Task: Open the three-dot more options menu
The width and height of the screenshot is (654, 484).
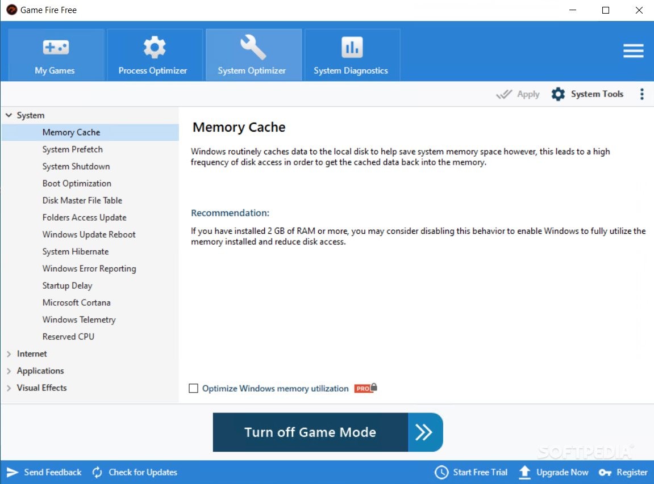Action: (x=642, y=94)
